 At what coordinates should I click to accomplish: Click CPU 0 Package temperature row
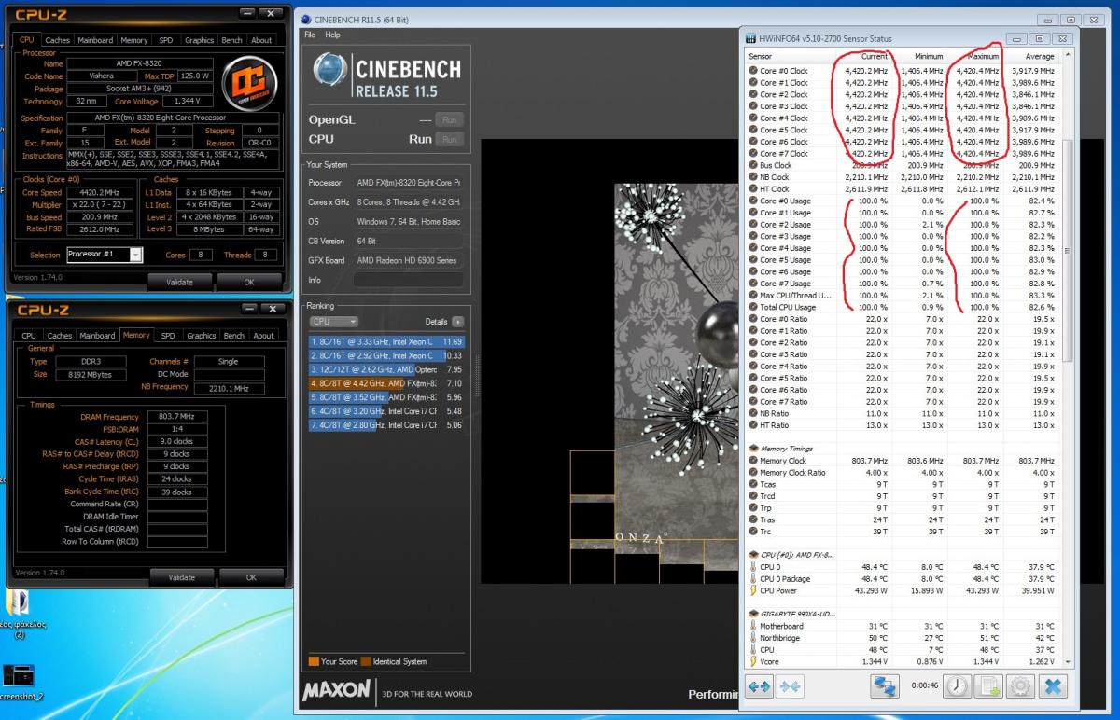903,578
